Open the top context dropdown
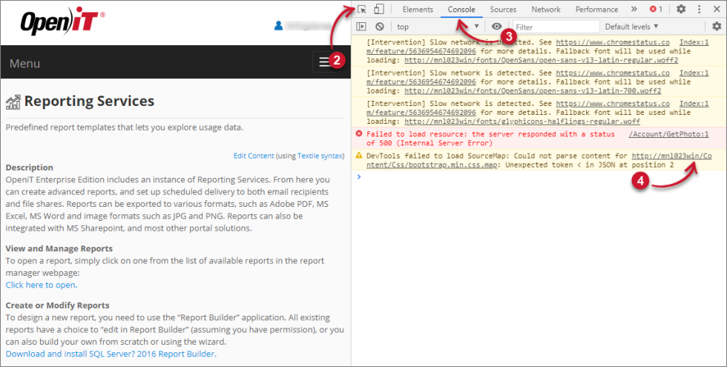 click(x=438, y=27)
